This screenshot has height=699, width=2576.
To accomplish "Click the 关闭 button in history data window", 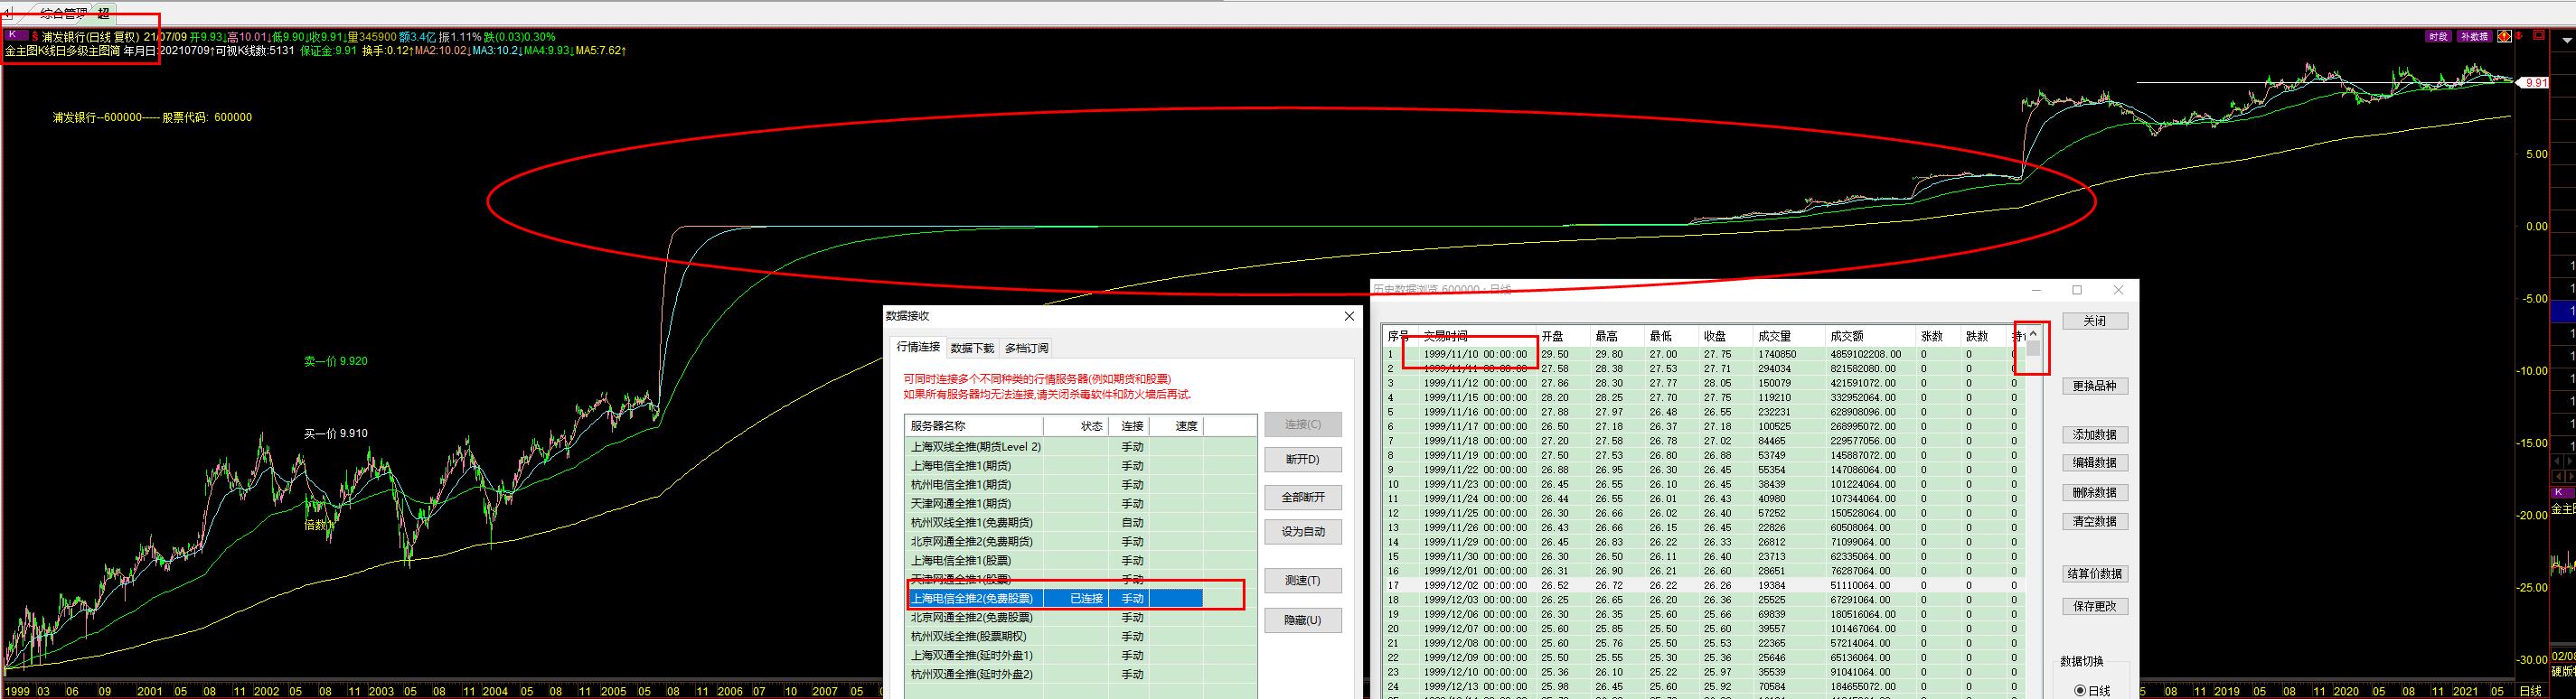I will (2094, 322).
